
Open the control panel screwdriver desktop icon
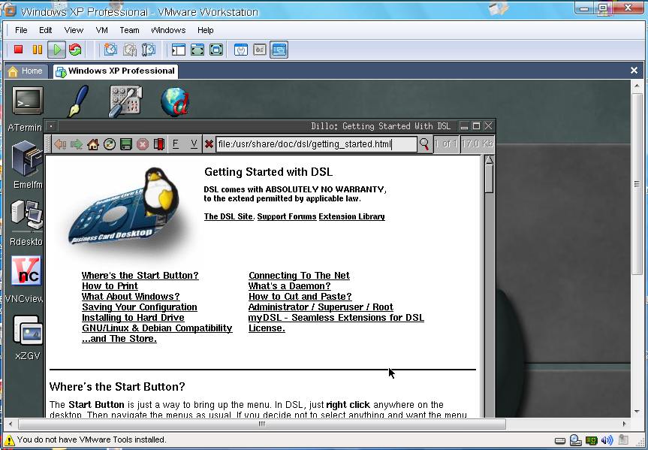(125, 101)
